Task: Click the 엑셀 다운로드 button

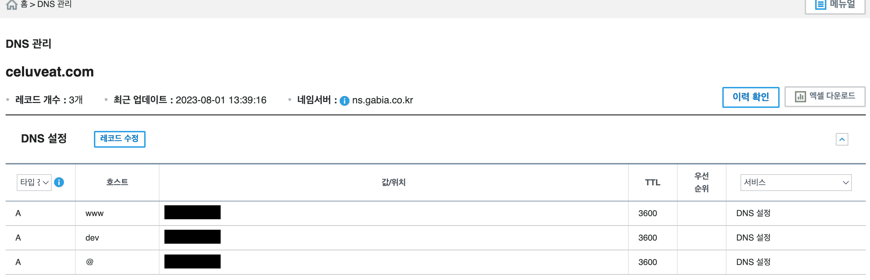Action: pyautogui.click(x=825, y=96)
